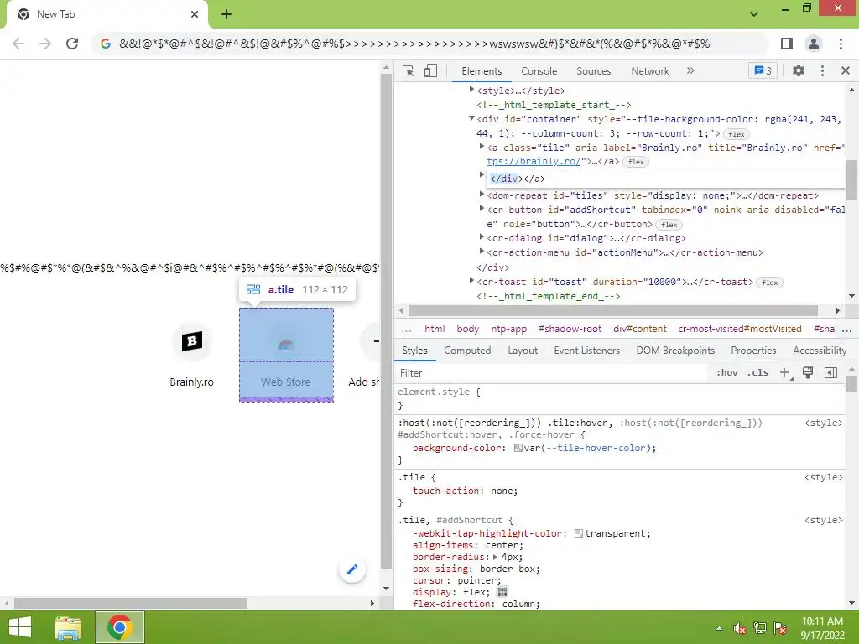Click flex badge on container div

coord(737,134)
